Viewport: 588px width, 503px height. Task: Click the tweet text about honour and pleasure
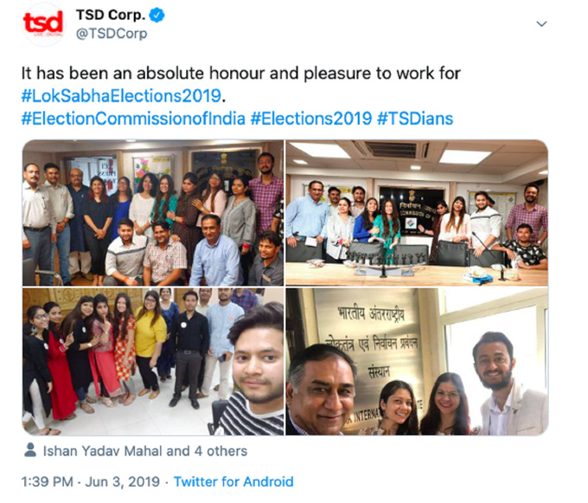(x=240, y=74)
